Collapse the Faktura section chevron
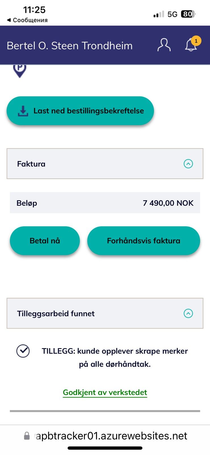Screen dimensions: 210x455 (x=188, y=164)
